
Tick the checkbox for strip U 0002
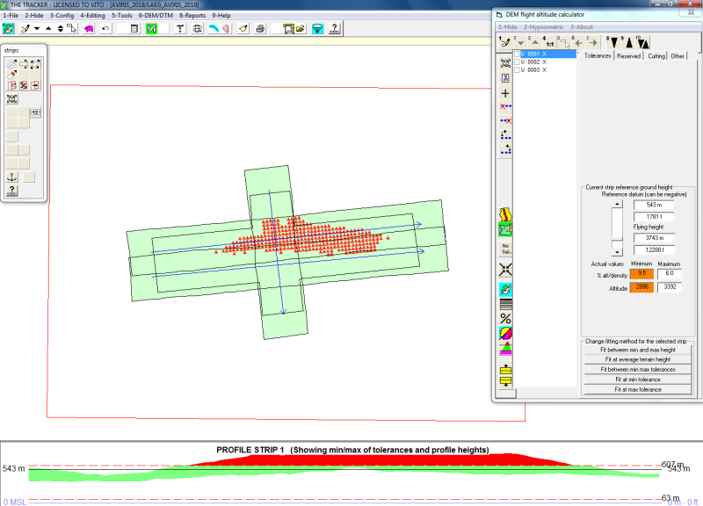[x=517, y=62]
